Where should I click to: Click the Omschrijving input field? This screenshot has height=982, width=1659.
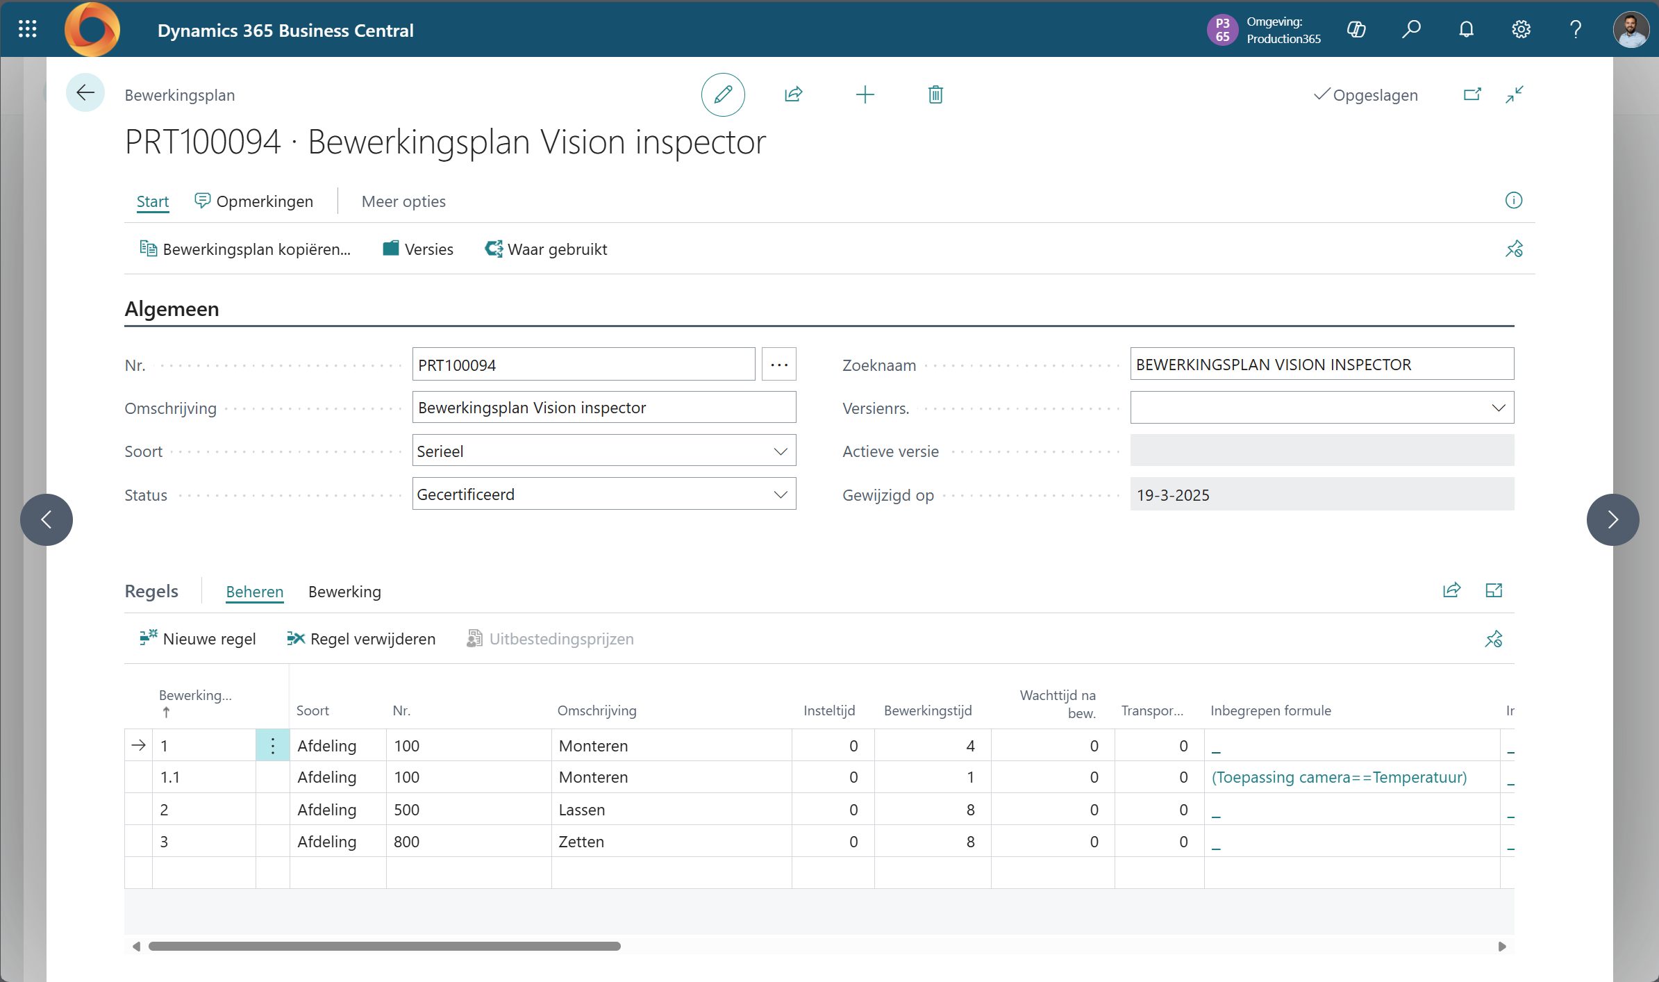603,408
